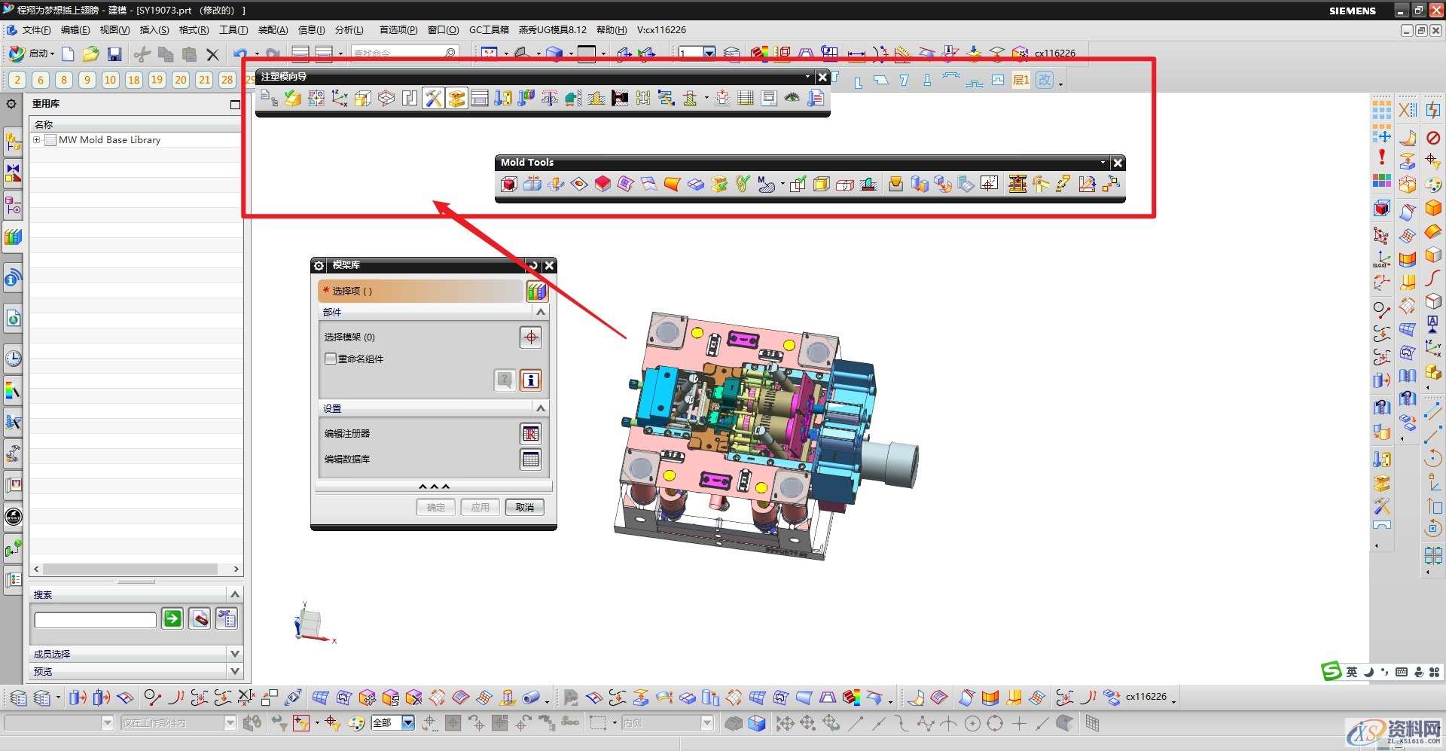Expand the MW Mold Base Library tree node

click(36, 140)
